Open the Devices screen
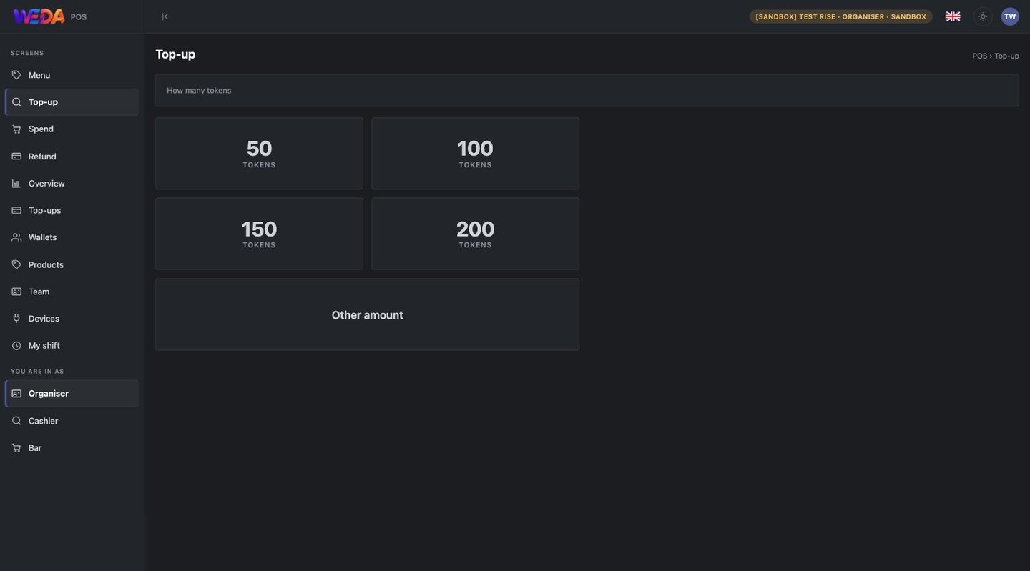Image resolution: width=1030 pixels, height=571 pixels. click(72, 319)
